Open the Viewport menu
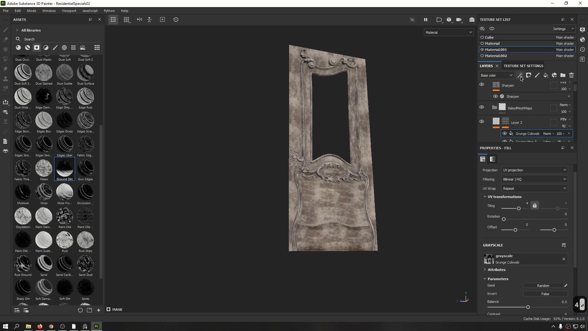 [x=69, y=11]
